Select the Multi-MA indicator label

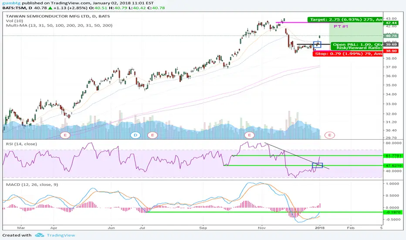coord(59,25)
